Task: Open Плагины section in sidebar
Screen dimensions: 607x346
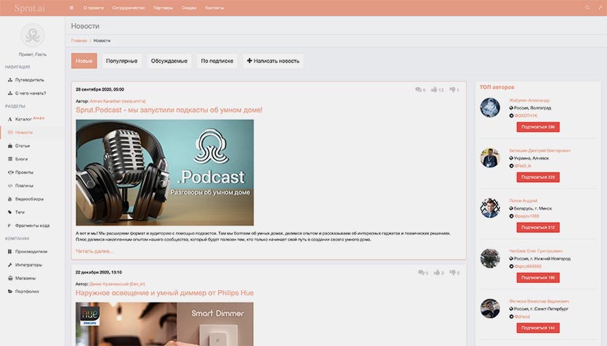Action: pos(24,185)
